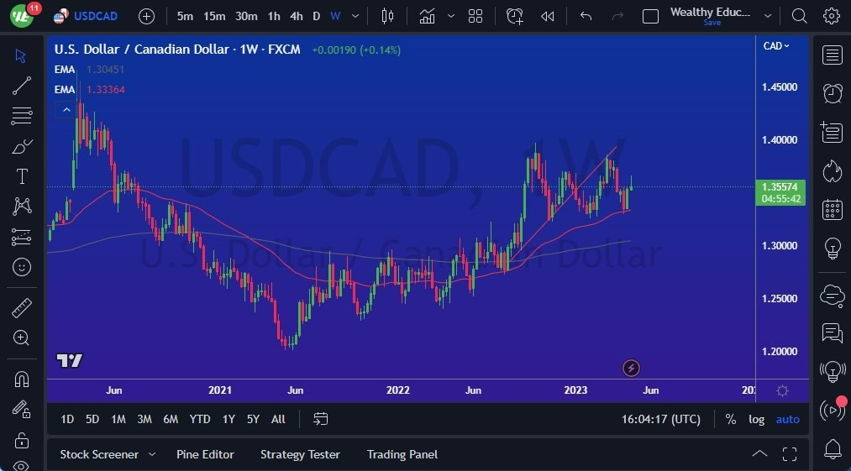Expand the bottom panel chevron
Image resolution: width=851 pixels, height=471 pixels.
[x=759, y=454]
